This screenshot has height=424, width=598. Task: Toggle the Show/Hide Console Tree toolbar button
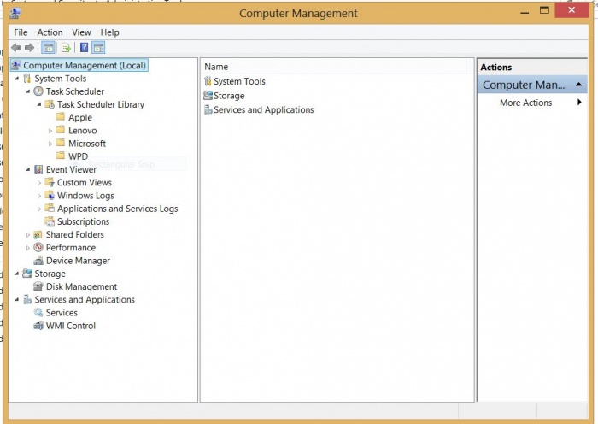click(48, 48)
